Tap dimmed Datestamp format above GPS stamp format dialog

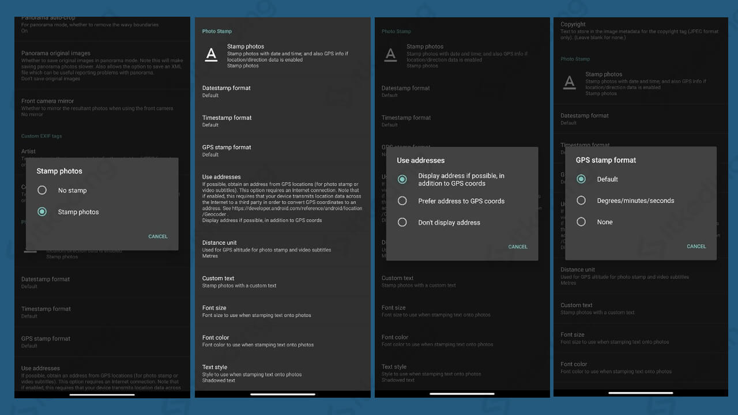click(641, 119)
